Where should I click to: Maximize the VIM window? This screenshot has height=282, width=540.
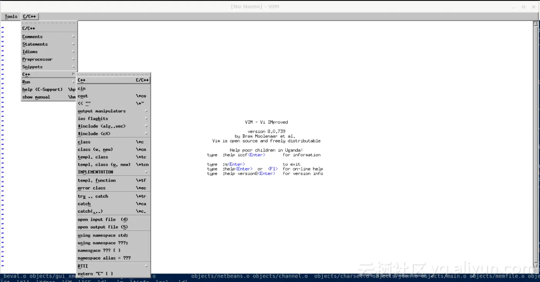(523, 7)
